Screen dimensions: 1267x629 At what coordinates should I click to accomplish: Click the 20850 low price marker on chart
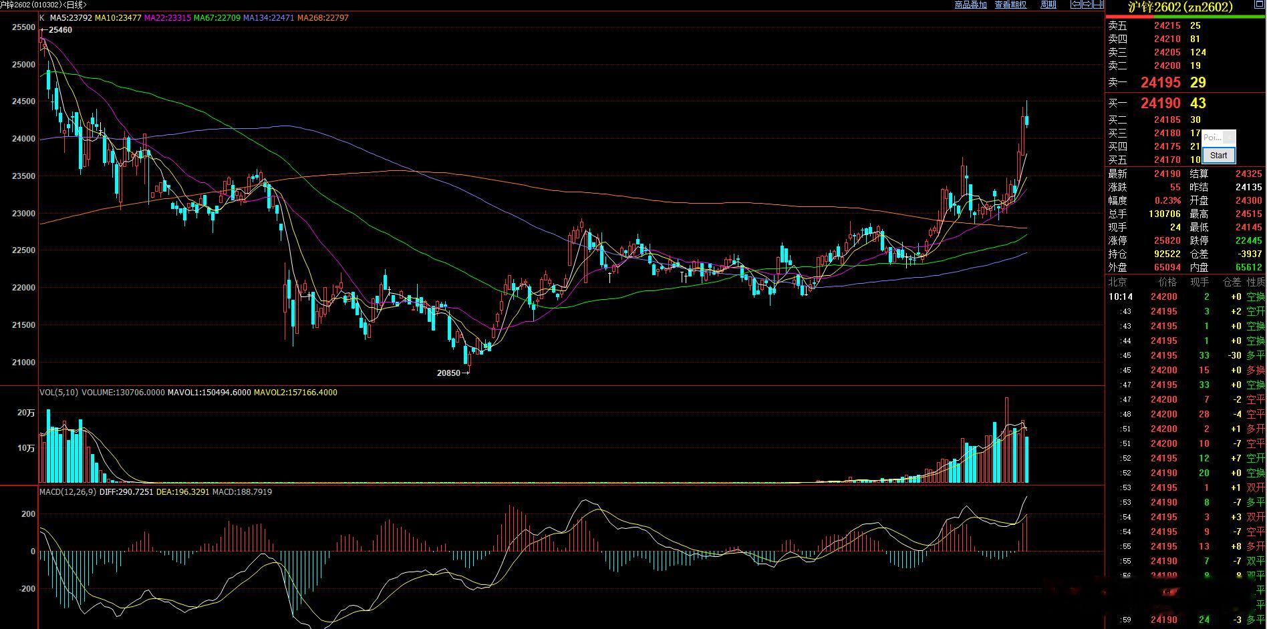tap(448, 373)
